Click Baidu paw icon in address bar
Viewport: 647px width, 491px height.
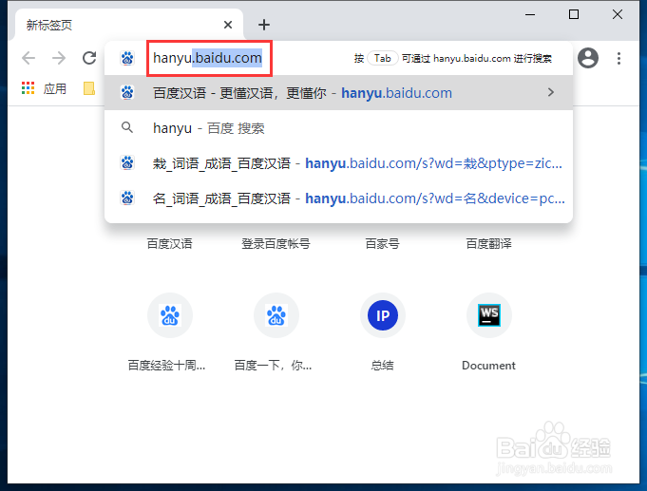[x=127, y=58]
